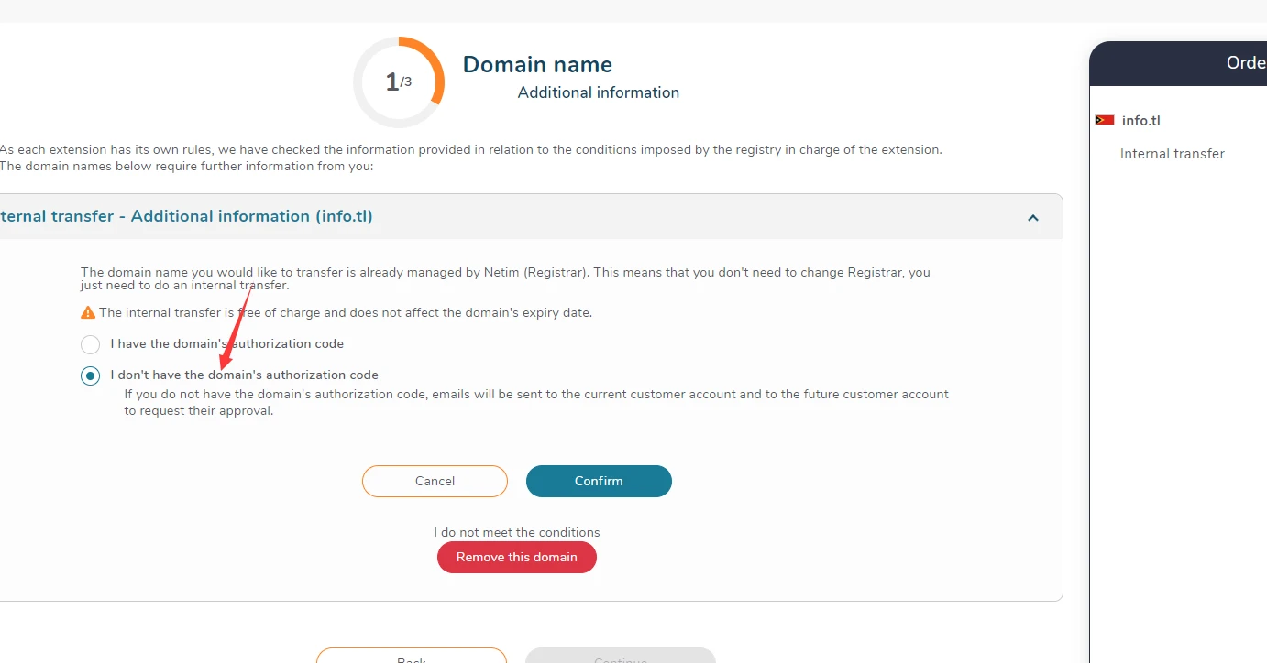
Task: Click "Internal transfer" in the order summary
Action: point(1172,154)
